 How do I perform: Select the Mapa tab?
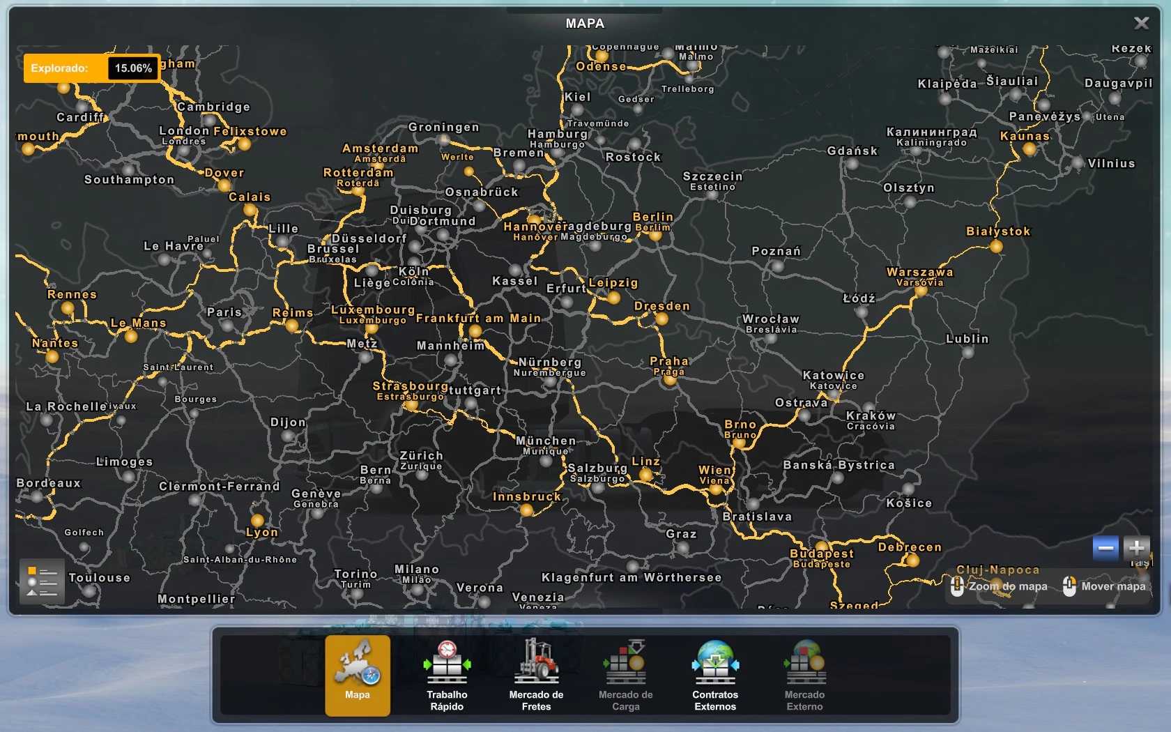[358, 675]
